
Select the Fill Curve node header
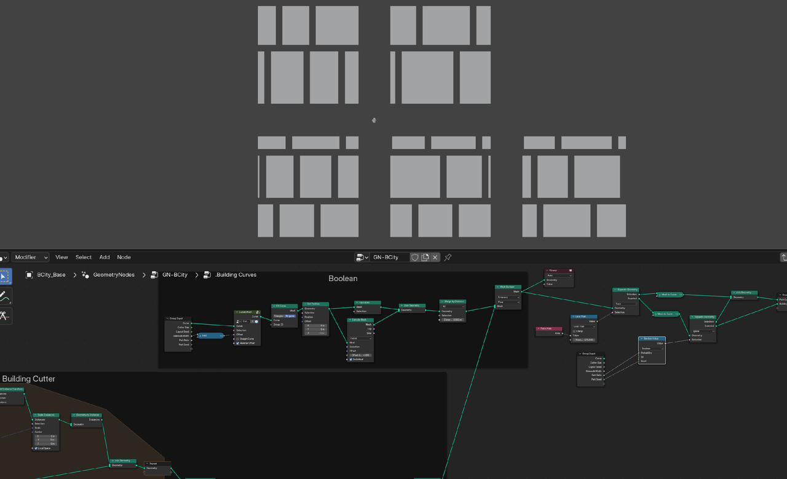(x=285, y=306)
